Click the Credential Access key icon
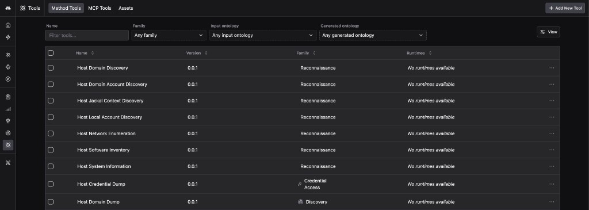Screen dimensions: 589x210 click(299, 184)
